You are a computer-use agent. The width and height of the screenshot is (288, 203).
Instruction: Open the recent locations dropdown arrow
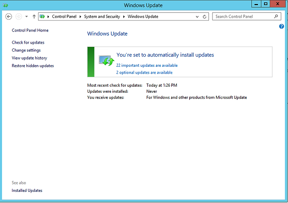tap(27, 16)
